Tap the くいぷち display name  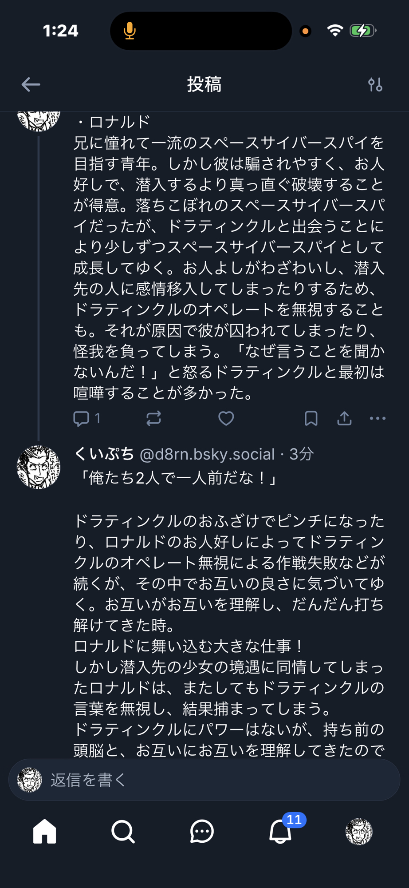[104, 454]
